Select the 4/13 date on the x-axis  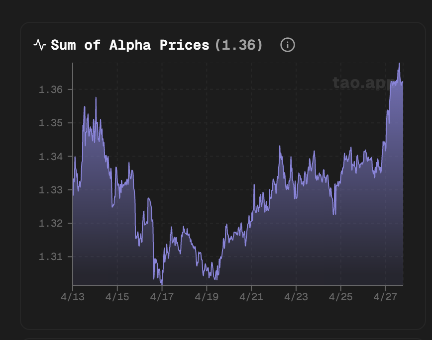point(73,297)
